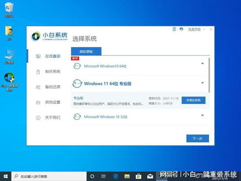Launch Microsoft Edge from taskbar

115,176
